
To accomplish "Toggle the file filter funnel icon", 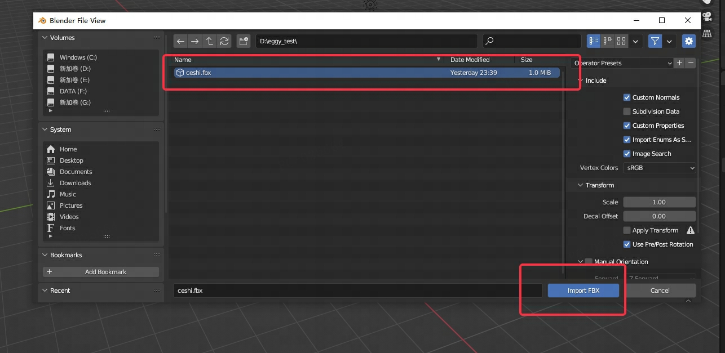I will coord(655,41).
